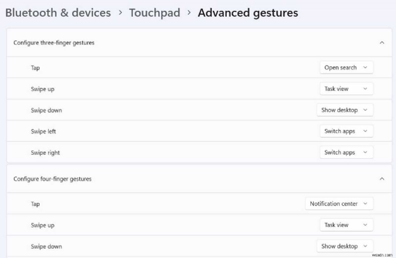Click the Advanced gestures page title
The image size is (396, 258).
point(247,13)
